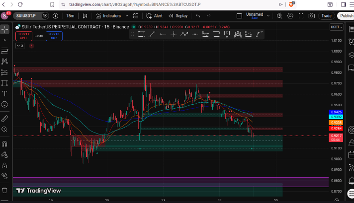
Task: Open the Indicators dialog
Action: click(108, 16)
